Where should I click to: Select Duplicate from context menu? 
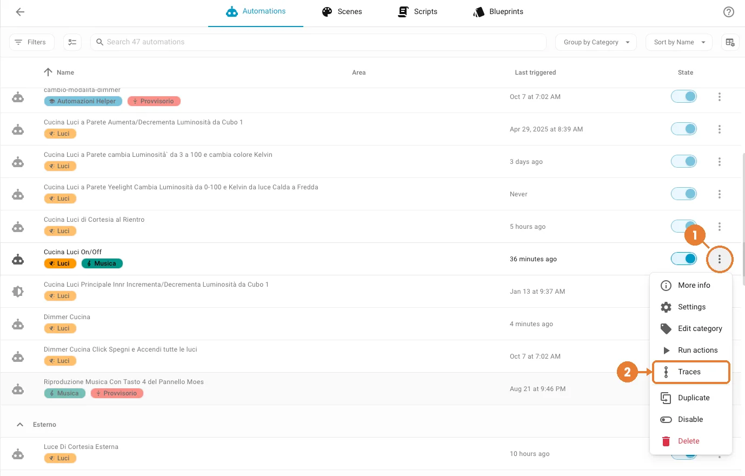691,398
